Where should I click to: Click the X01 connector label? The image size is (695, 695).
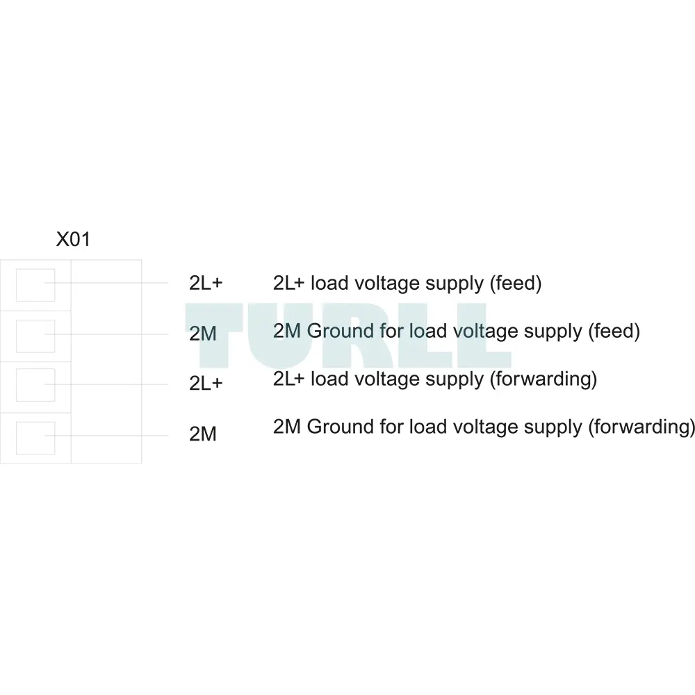[x=73, y=239]
